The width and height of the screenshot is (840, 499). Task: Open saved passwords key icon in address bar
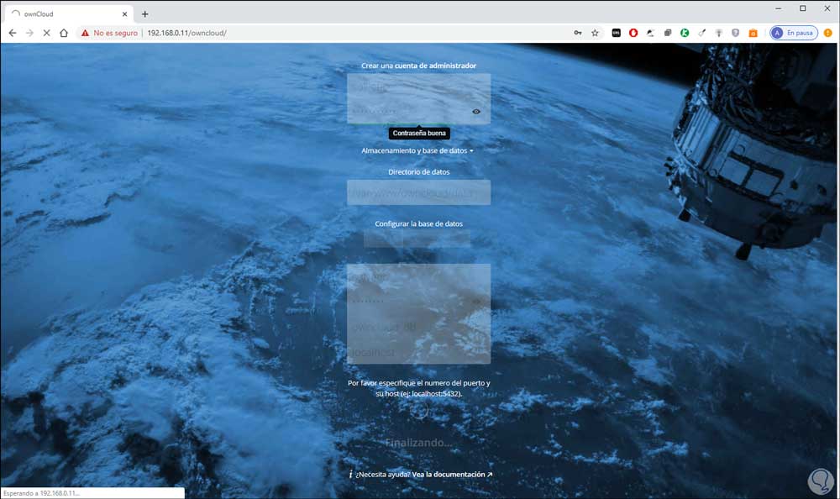(x=578, y=33)
